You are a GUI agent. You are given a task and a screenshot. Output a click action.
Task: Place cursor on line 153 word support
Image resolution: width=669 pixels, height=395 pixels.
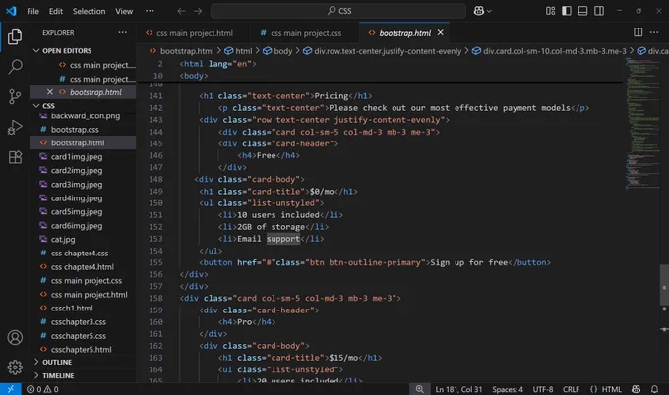pos(283,239)
